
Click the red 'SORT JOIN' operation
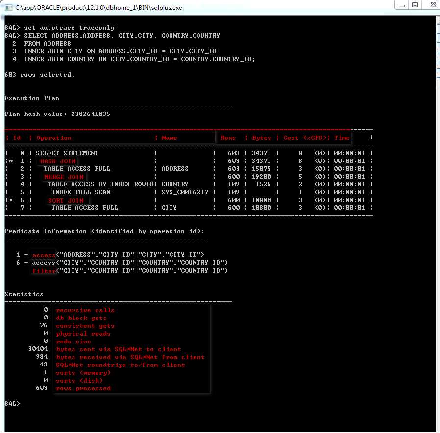click(66, 201)
